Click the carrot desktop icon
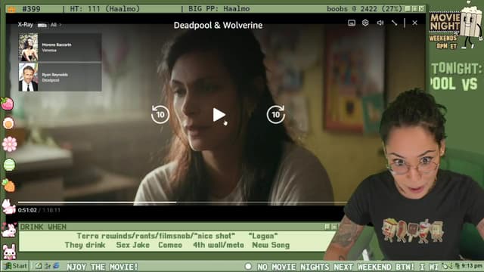 (8, 185)
